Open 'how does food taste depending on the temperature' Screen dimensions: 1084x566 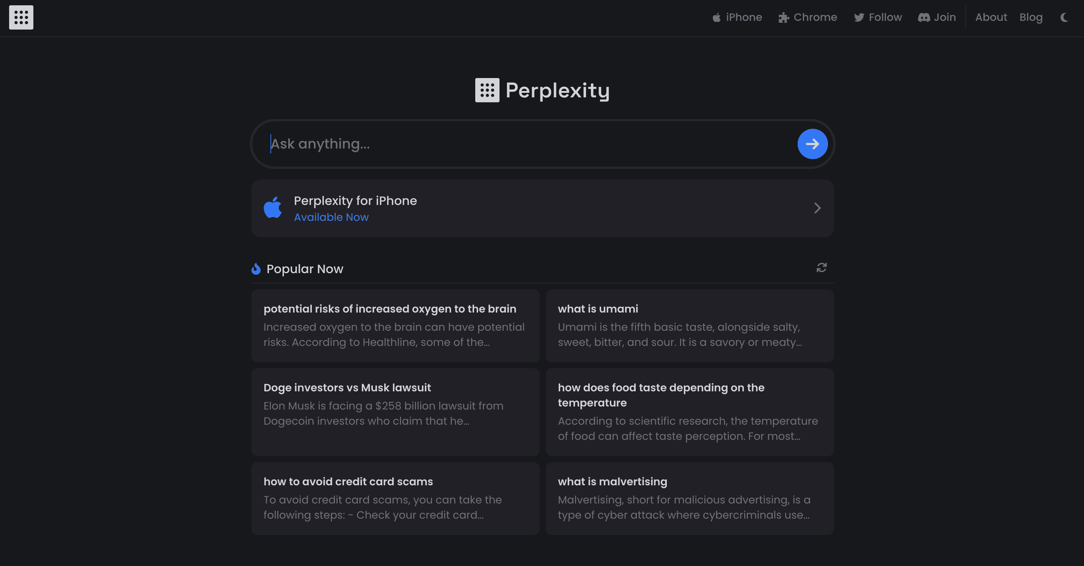point(690,412)
